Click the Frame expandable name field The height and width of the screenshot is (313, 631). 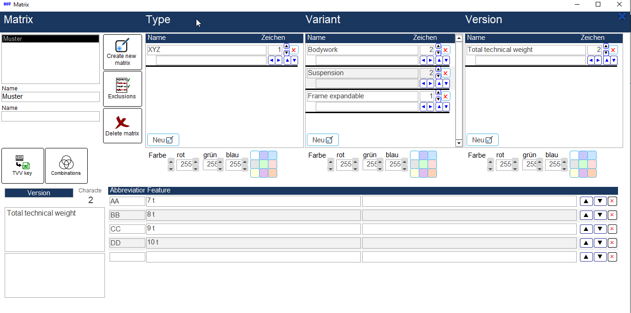[x=363, y=96]
